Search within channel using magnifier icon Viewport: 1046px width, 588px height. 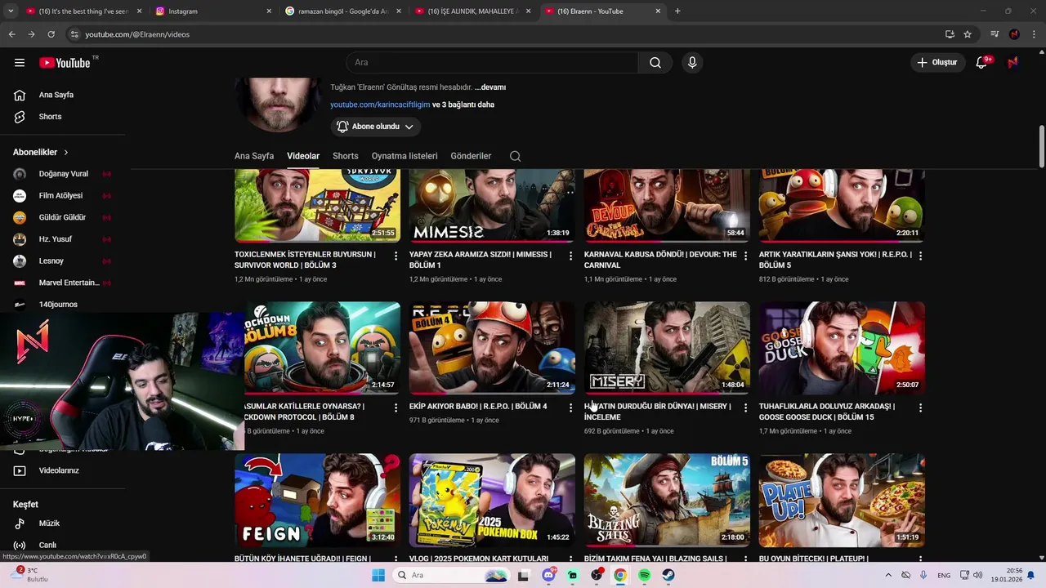tap(515, 156)
